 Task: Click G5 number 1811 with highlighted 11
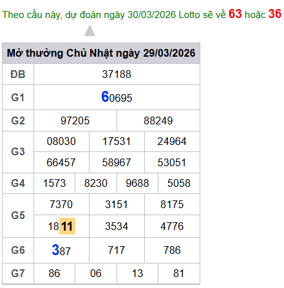coord(62,226)
